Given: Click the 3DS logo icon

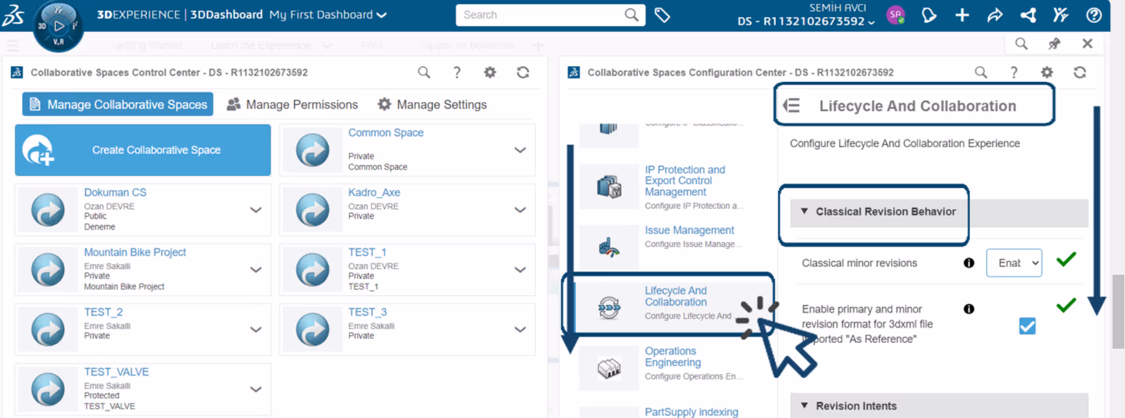Looking at the screenshot, I should 13,14.
